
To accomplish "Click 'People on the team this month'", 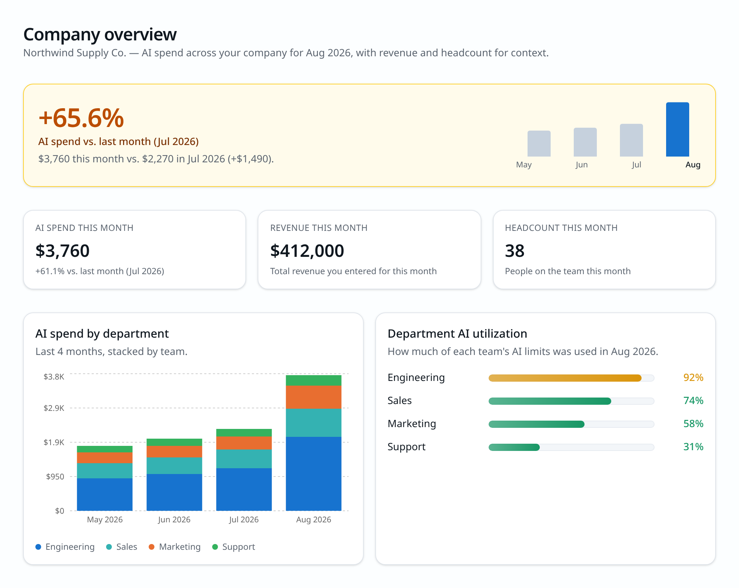I will (x=568, y=271).
